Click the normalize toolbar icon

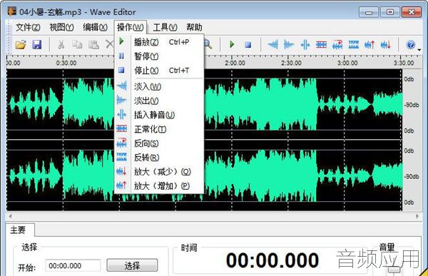(321, 44)
